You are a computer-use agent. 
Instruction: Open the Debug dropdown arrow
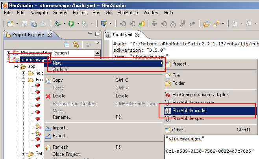[x=64, y=24]
